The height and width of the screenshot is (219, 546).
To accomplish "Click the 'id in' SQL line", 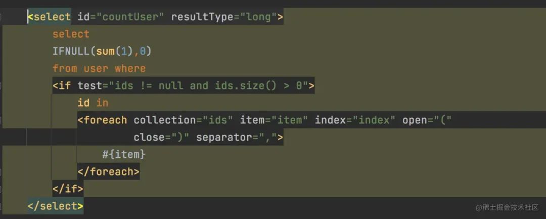I will [x=93, y=103].
